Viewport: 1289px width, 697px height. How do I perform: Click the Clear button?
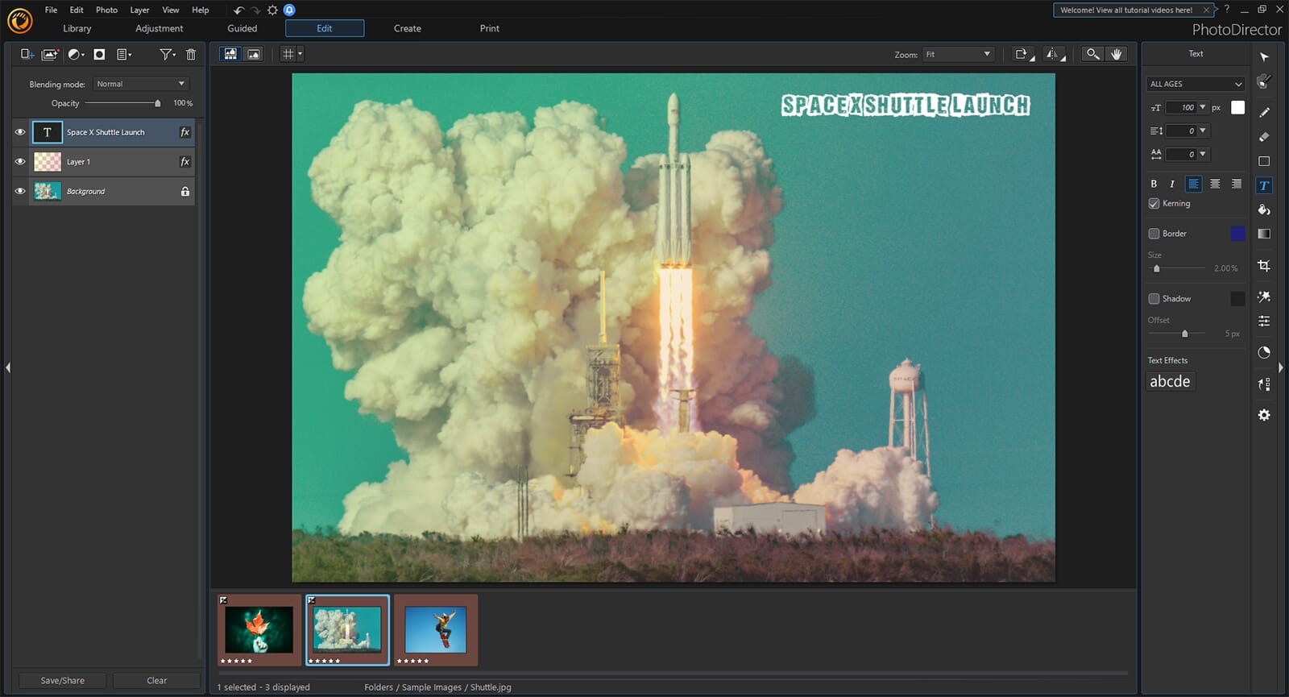tap(157, 680)
